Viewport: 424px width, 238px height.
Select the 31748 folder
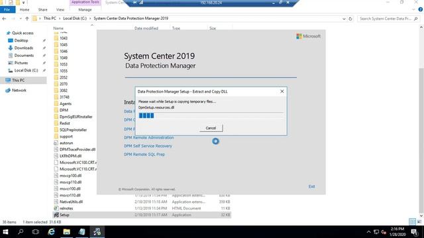pos(64,97)
